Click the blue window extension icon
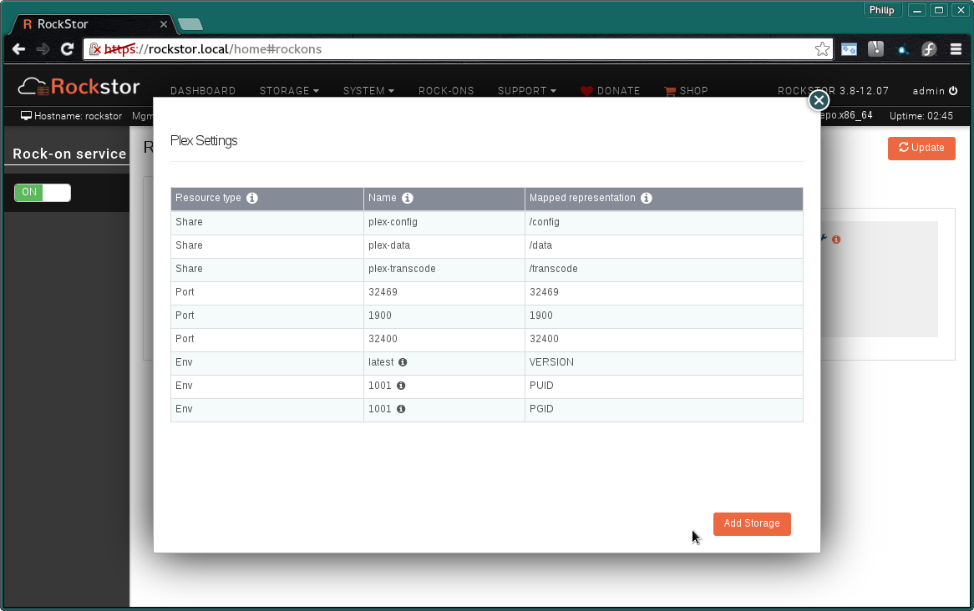This screenshot has width=974, height=611. (850, 49)
